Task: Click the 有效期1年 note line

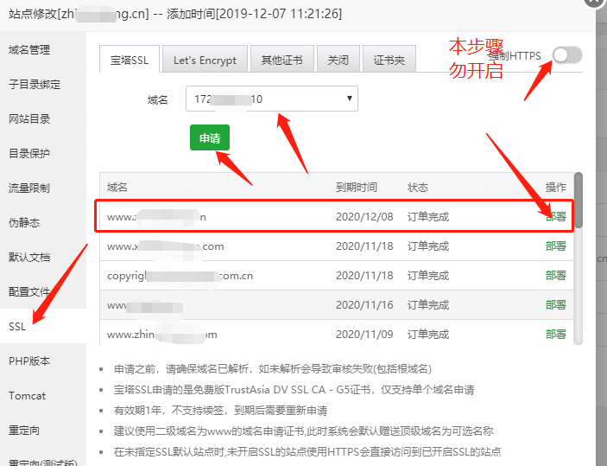Action: coord(220,410)
